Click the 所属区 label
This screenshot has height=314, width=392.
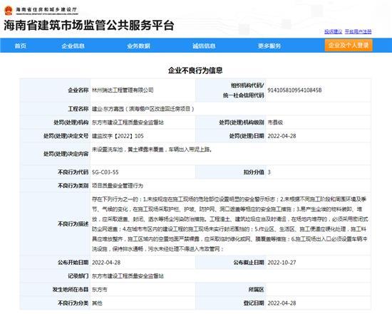click(x=257, y=290)
